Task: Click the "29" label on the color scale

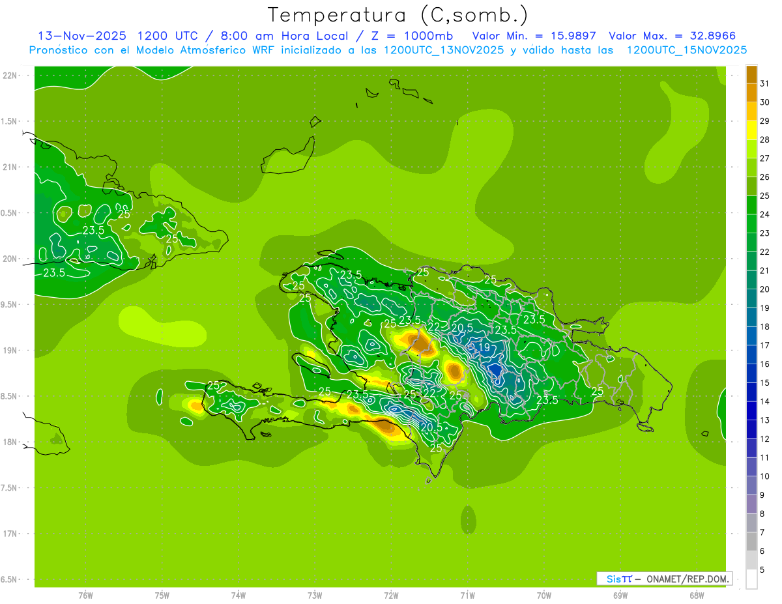Action: pyautogui.click(x=765, y=121)
